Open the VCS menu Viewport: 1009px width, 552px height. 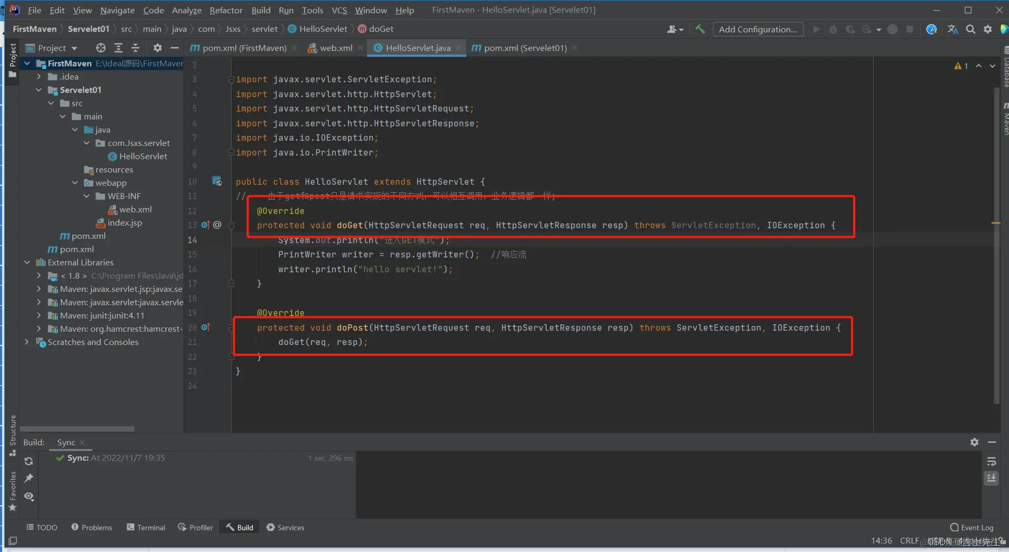click(339, 10)
